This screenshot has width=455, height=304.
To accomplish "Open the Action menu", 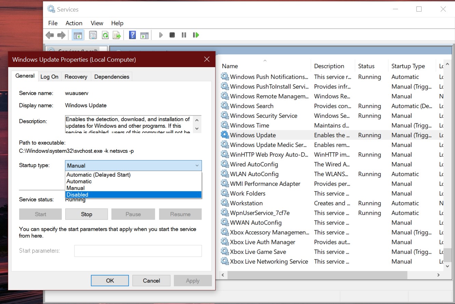I will point(74,23).
